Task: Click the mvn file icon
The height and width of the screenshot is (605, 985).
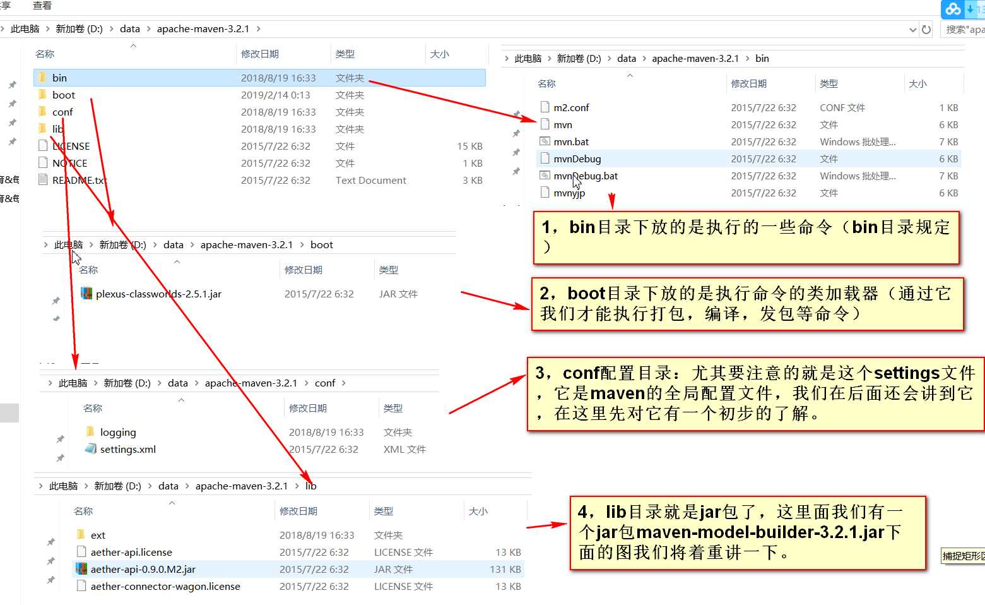Action: coord(545,124)
